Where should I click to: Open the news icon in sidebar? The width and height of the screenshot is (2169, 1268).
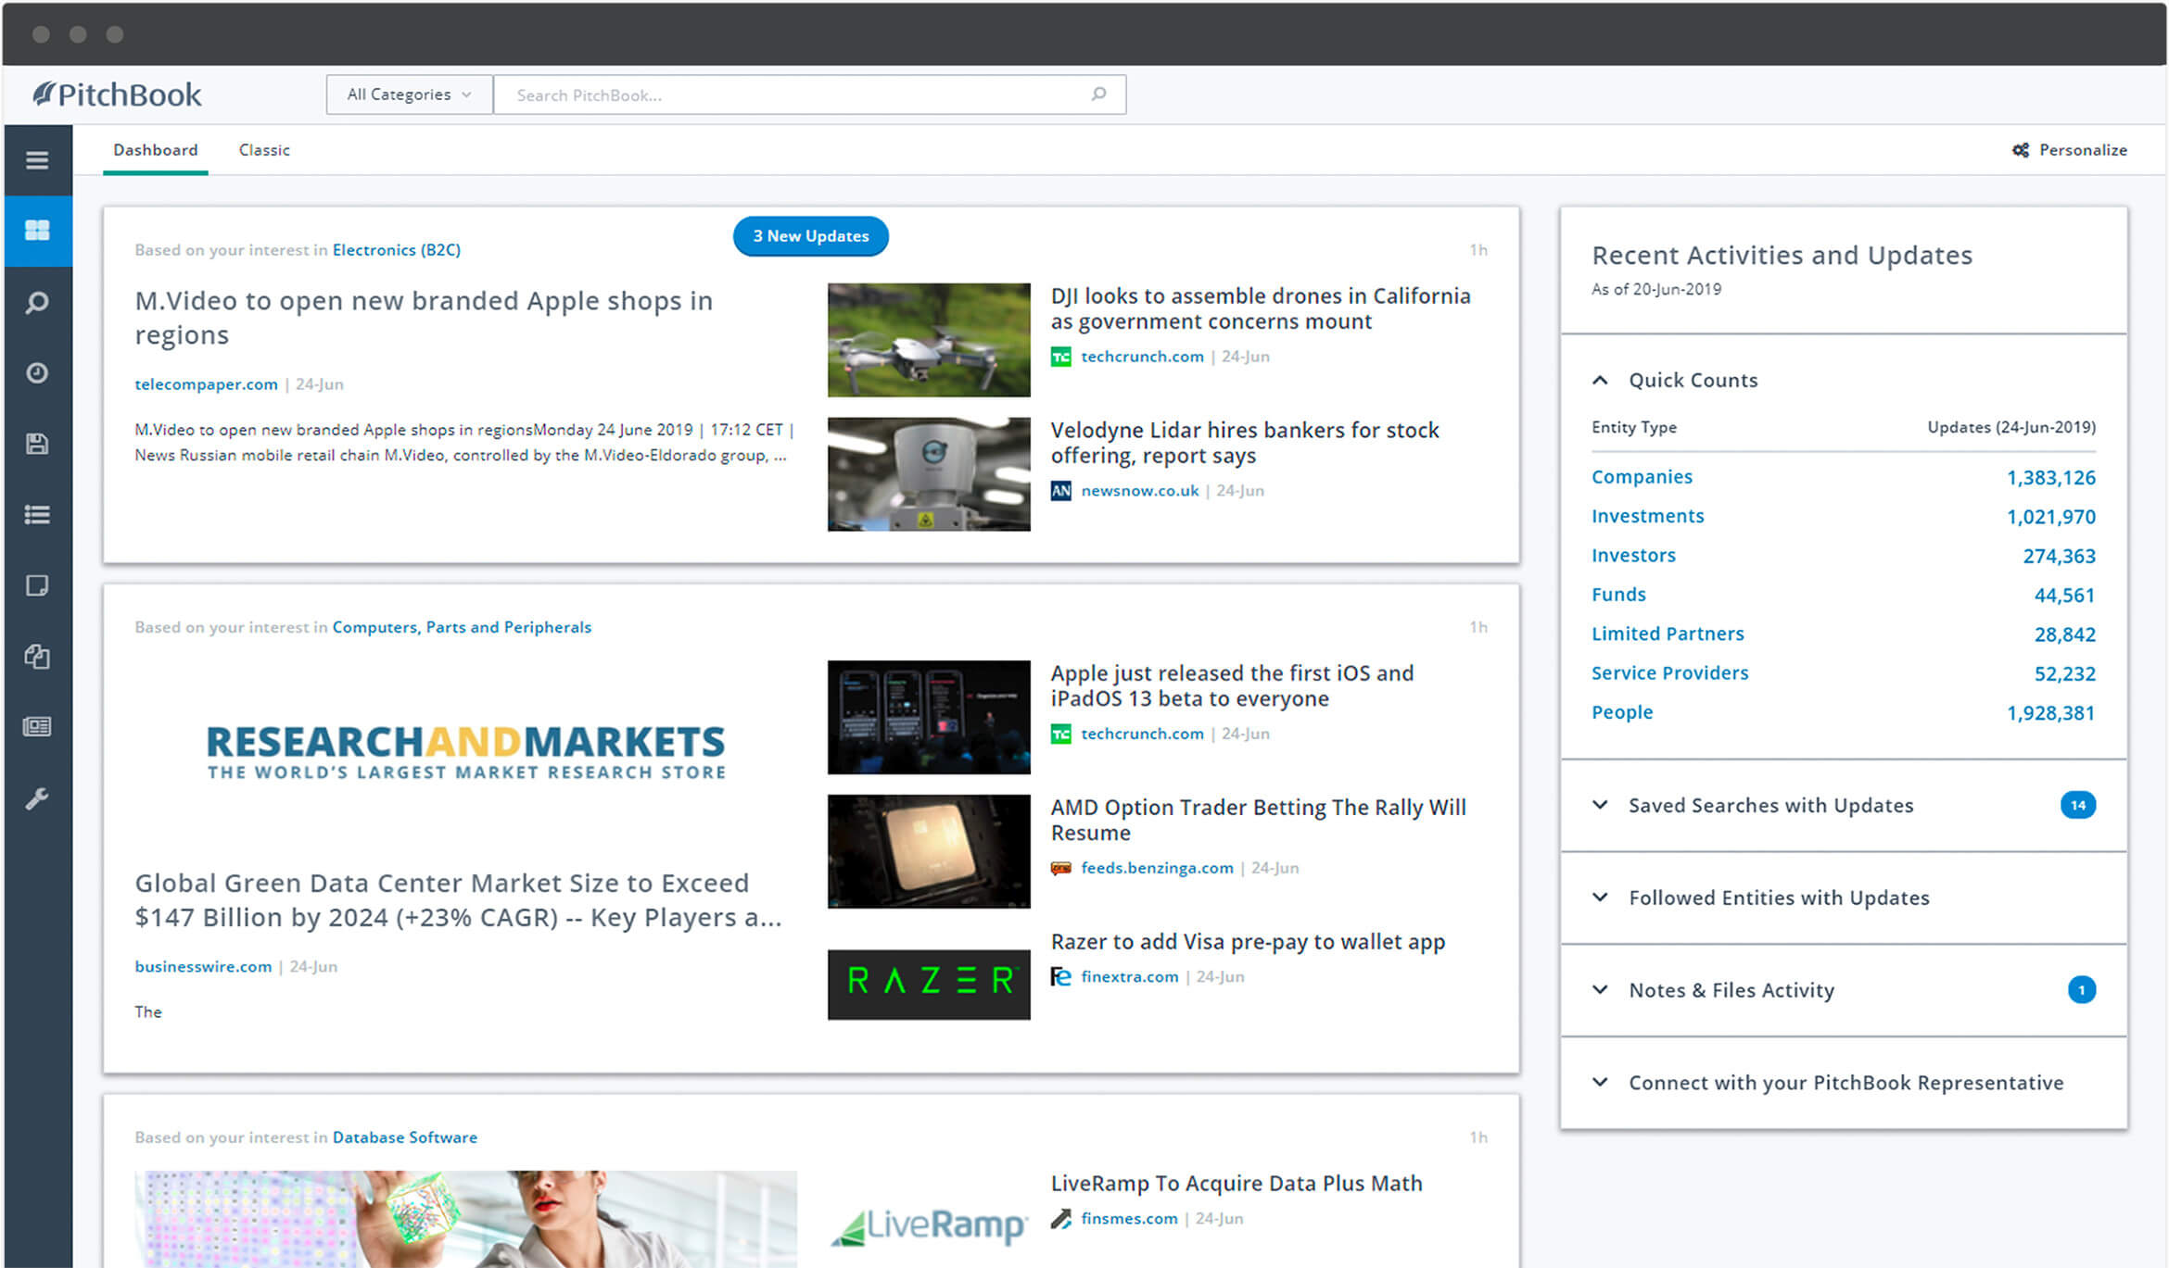(x=37, y=727)
